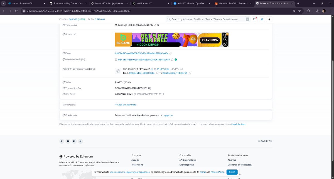
Task: Click the NFT placeholder thumbnail
Action: click(x=118, y=71)
